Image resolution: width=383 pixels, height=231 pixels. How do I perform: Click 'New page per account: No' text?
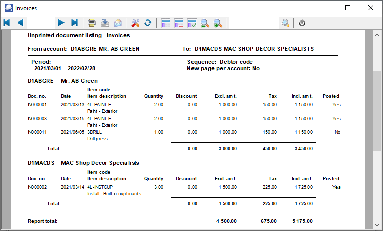tap(223, 69)
